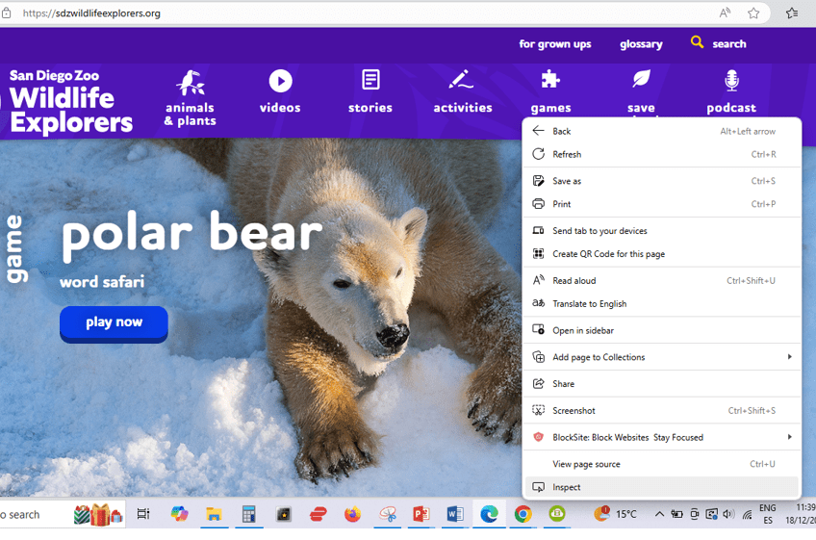The width and height of the screenshot is (816, 540).
Task: Select Create QR Code for this page
Action: pos(608,254)
